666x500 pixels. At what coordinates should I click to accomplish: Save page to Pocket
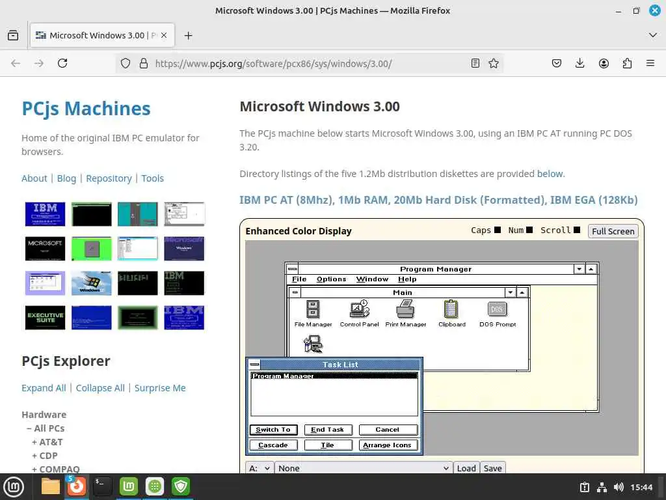557,63
